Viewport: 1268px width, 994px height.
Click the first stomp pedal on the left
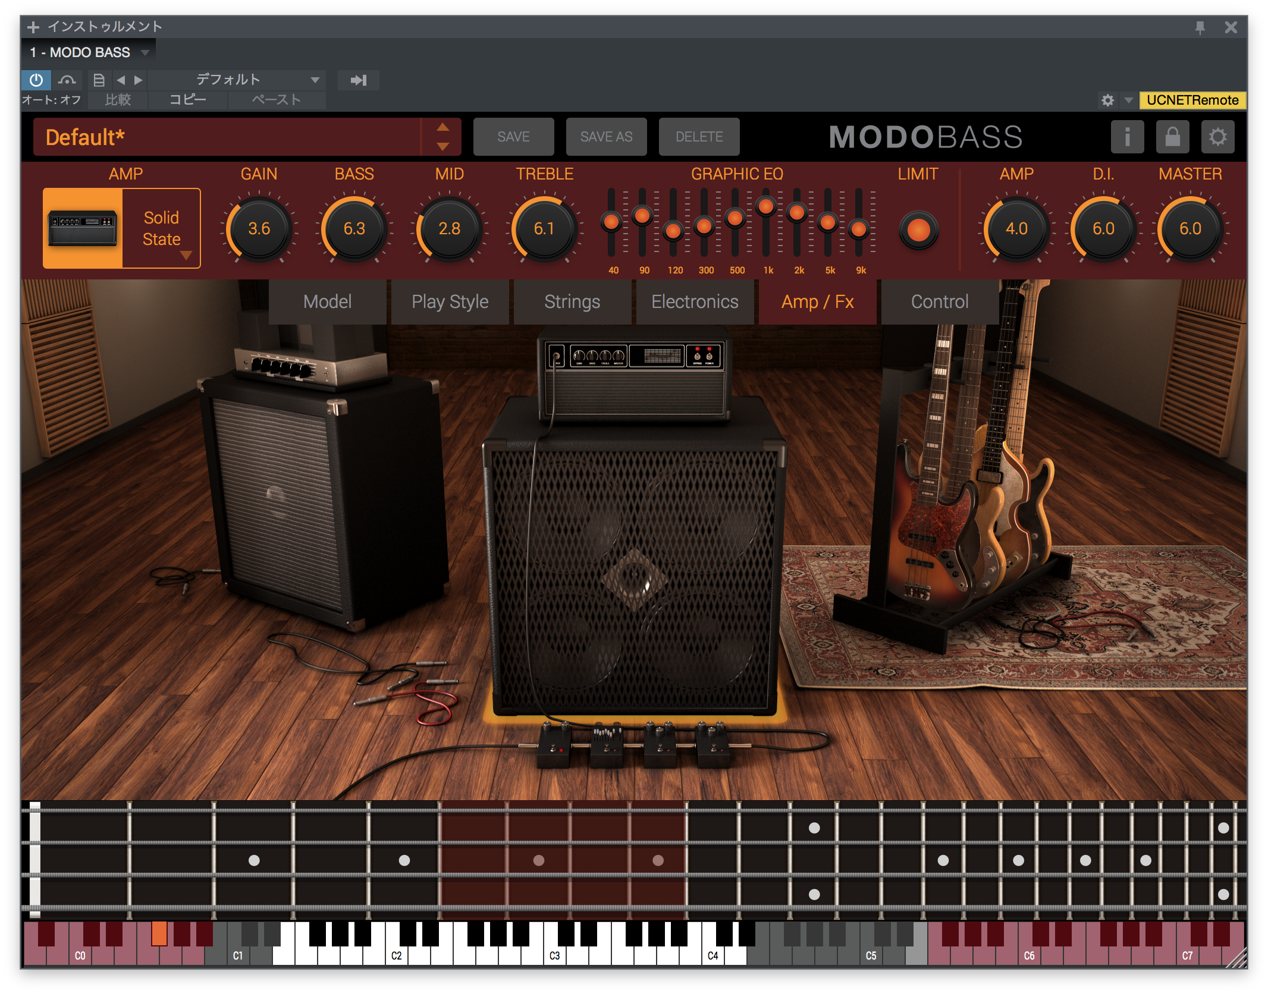554,745
